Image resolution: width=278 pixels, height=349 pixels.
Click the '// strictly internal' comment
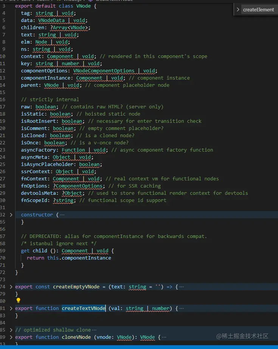[50, 100]
